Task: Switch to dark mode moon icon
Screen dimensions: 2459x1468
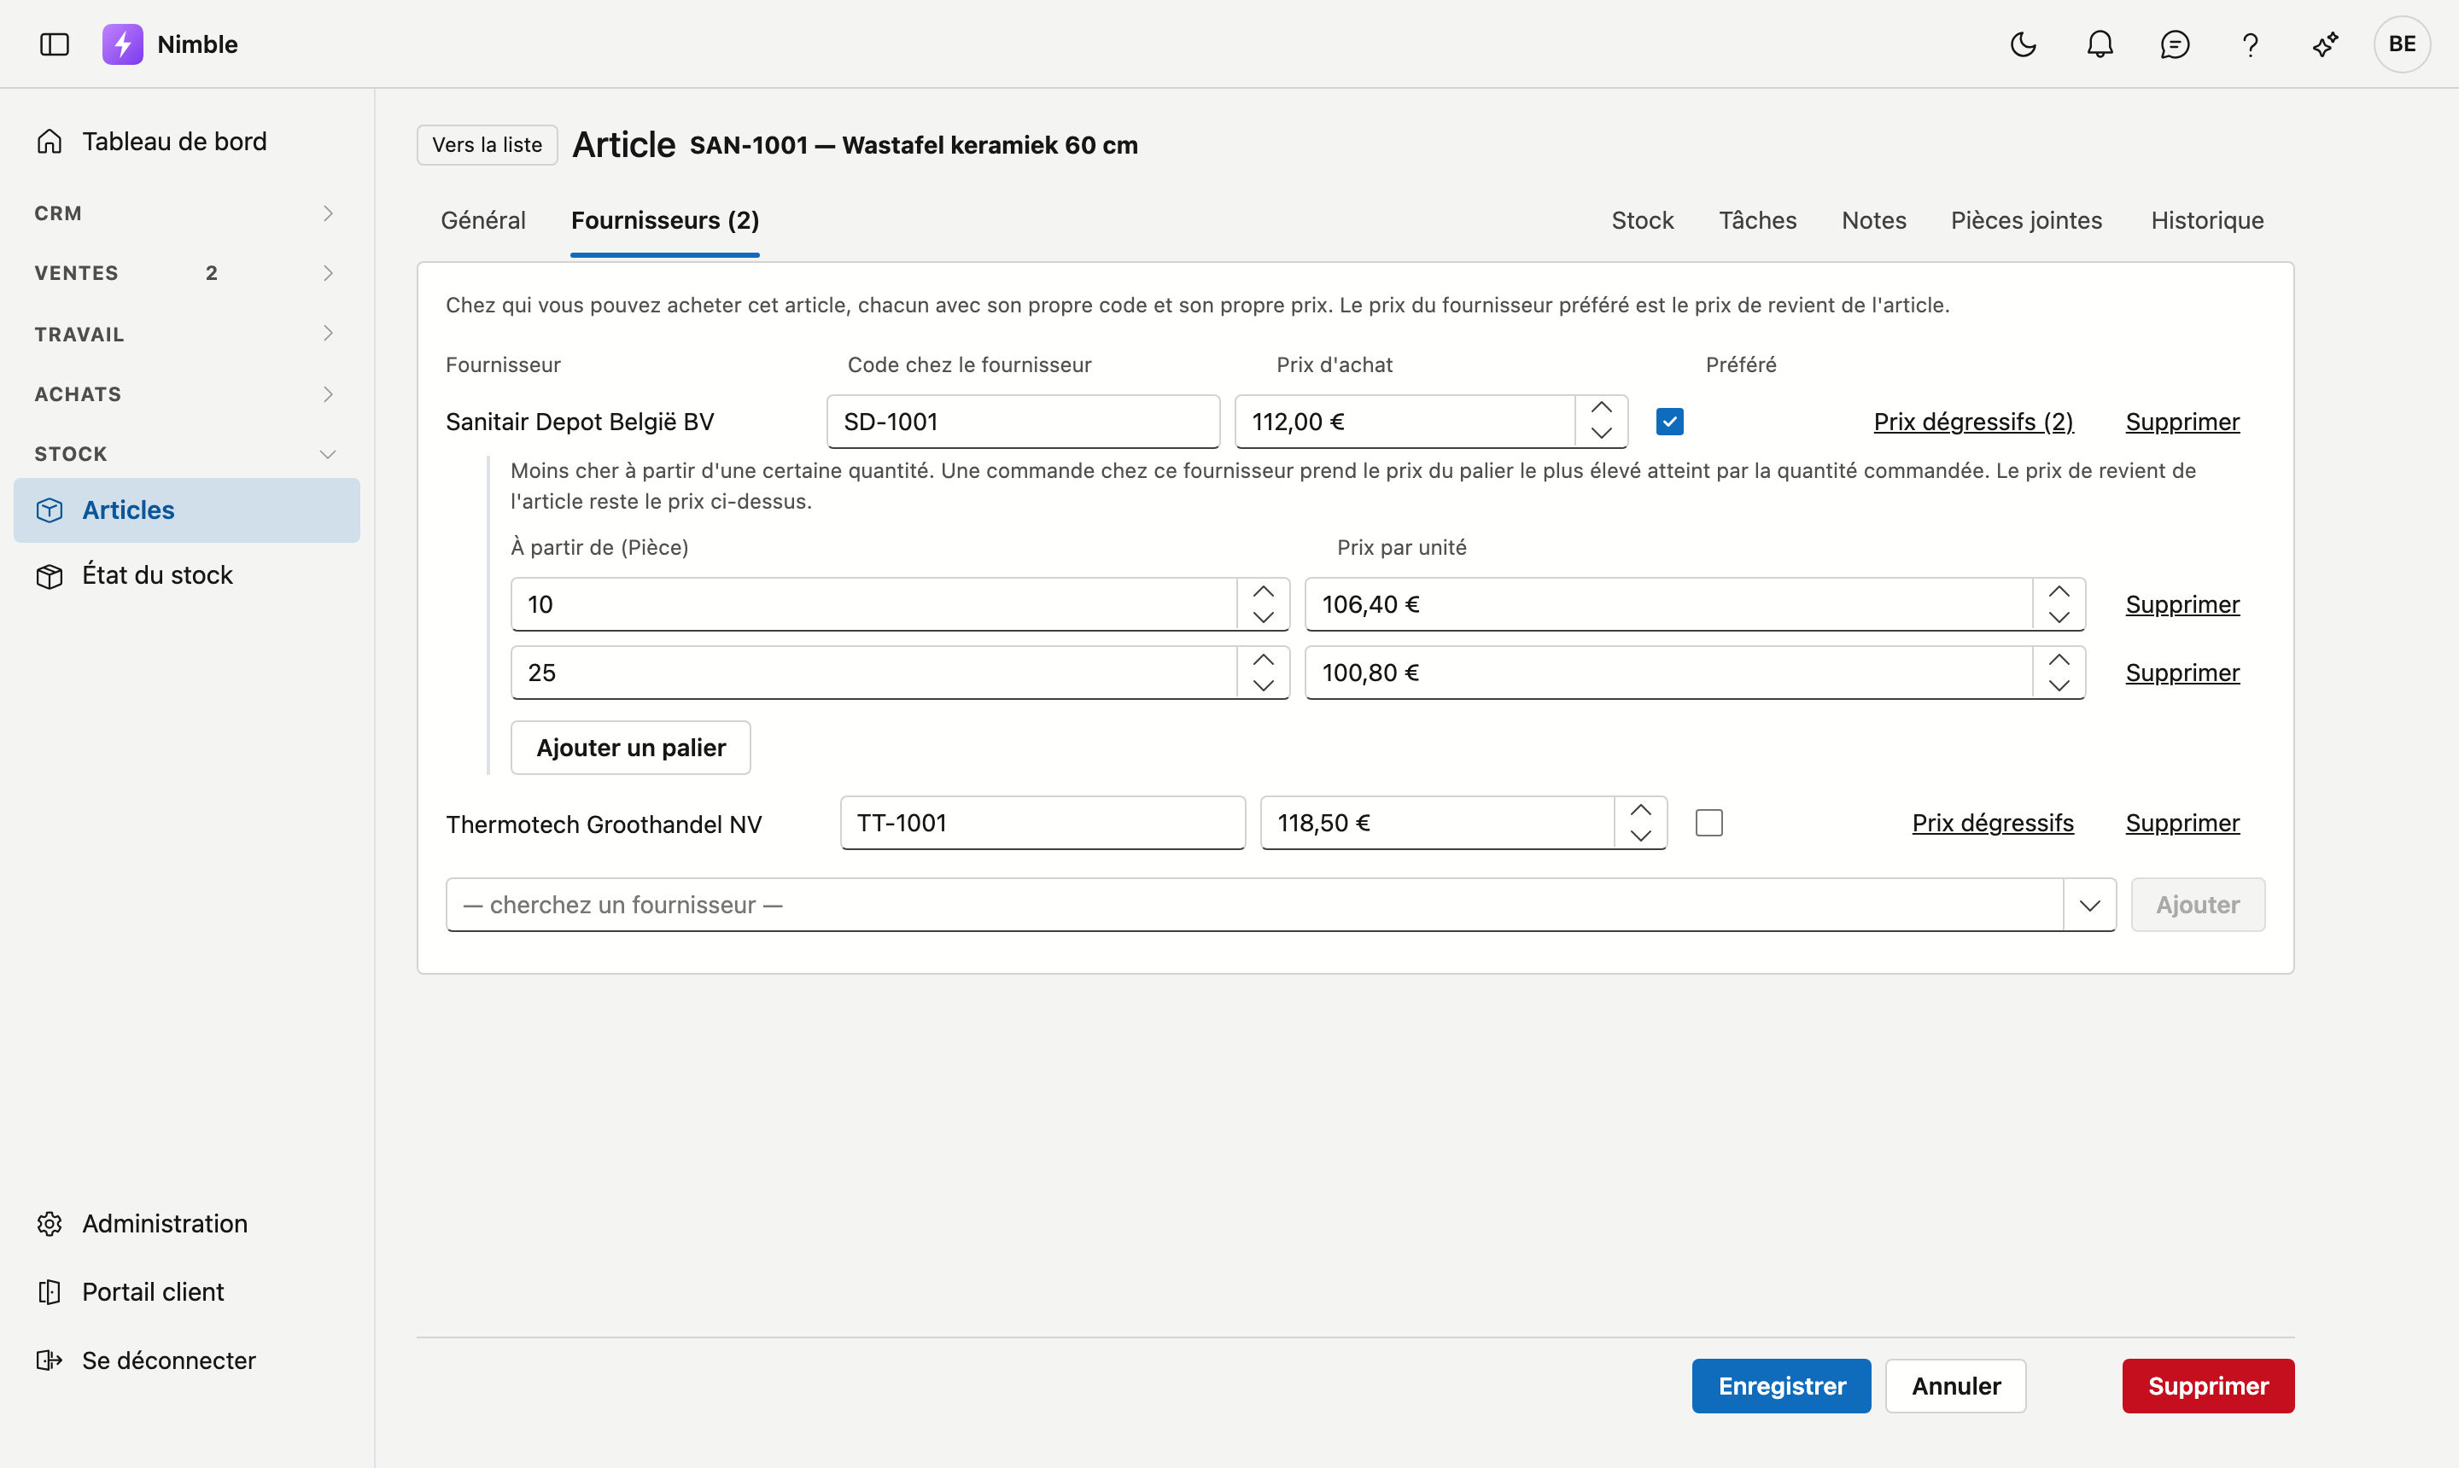Action: tap(2024, 44)
